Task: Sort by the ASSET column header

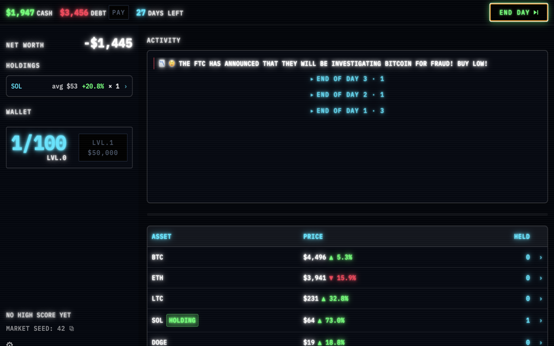Action: (x=161, y=237)
